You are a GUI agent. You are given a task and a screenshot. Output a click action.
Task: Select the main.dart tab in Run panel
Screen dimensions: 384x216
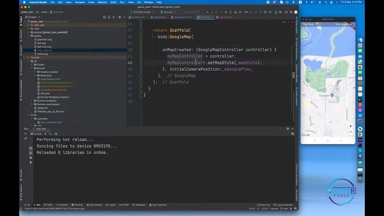[40, 128]
